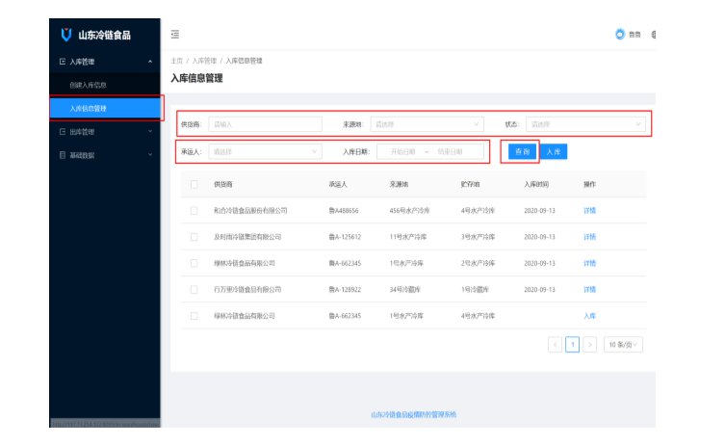Toggle the select-all checkbox in table header
This screenshot has height=445, width=725.
(194, 184)
